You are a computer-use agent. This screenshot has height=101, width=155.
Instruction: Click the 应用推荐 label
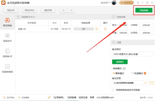pos(59,97)
